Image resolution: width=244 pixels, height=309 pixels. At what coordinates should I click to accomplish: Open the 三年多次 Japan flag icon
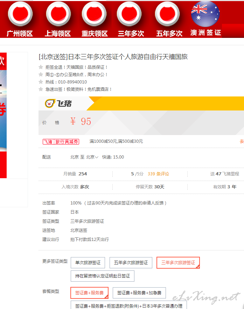(129, 14)
